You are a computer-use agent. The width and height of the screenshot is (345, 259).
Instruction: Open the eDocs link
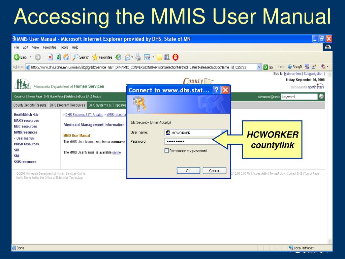point(81,96)
